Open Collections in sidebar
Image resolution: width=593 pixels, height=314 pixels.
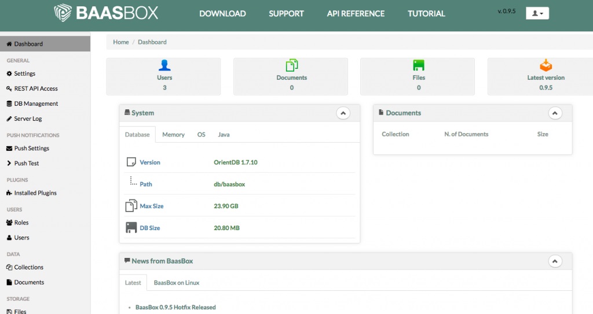[29, 267]
